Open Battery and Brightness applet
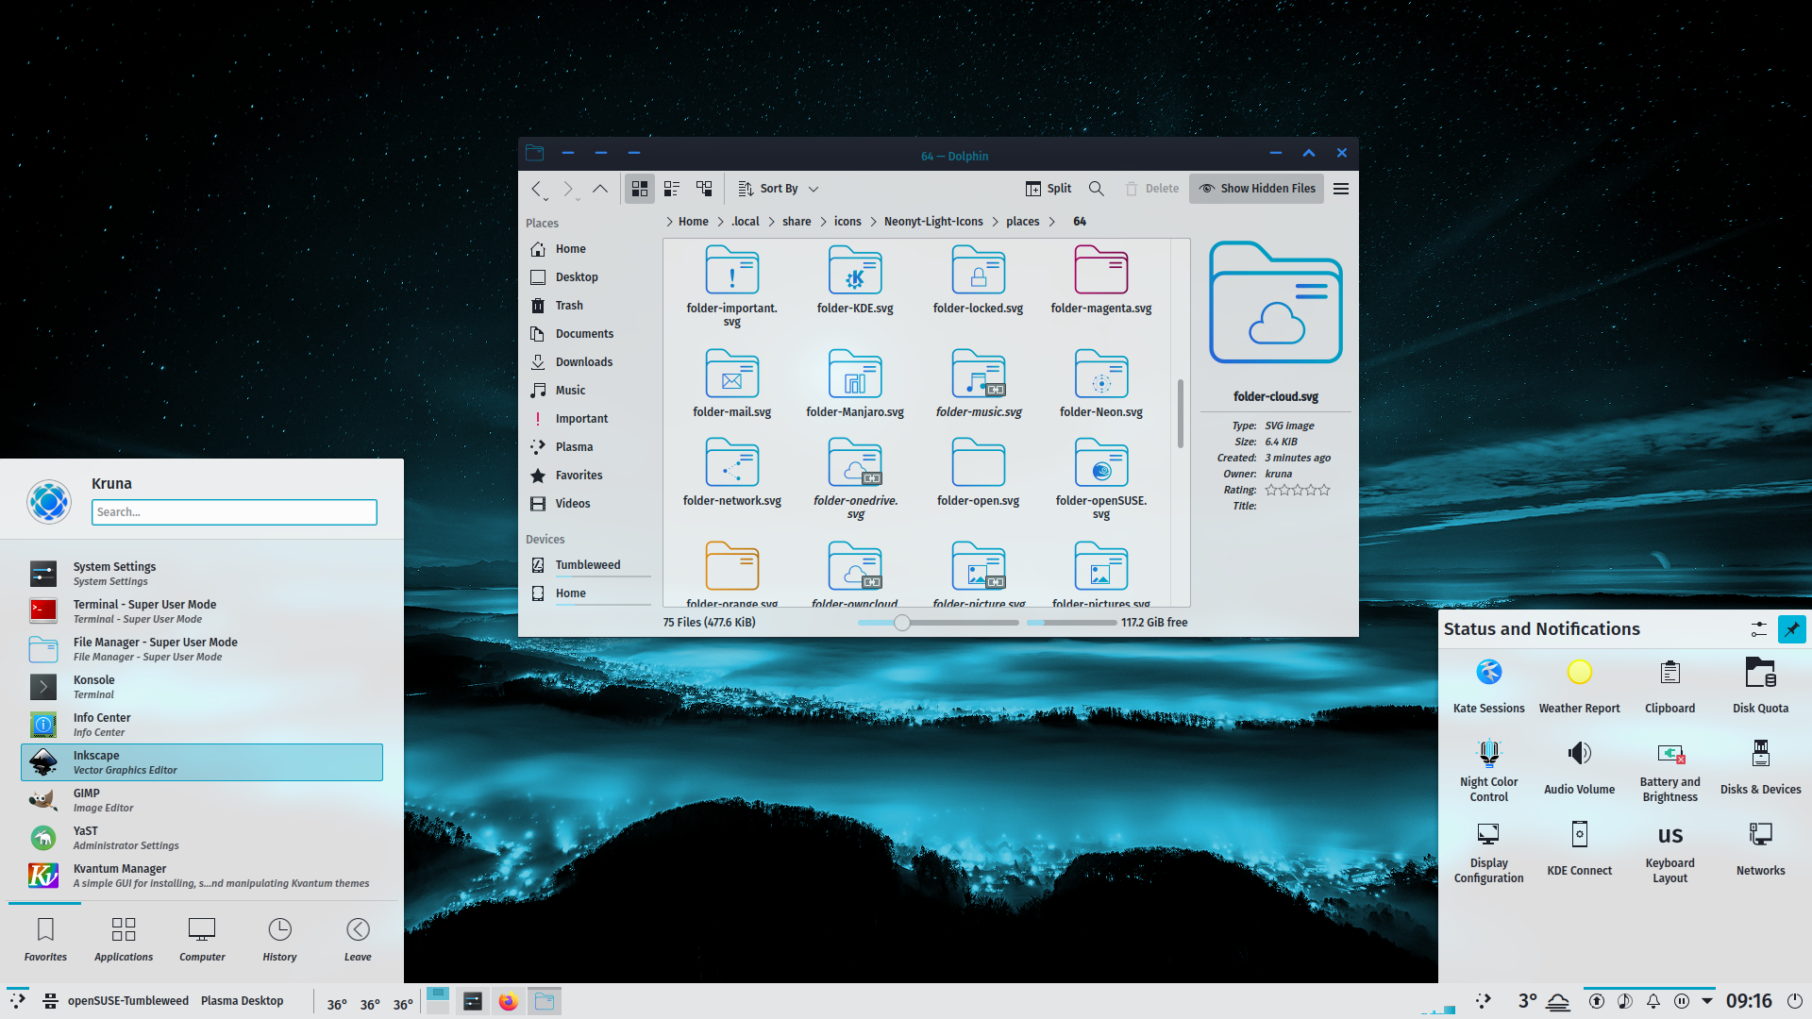Viewport: 1812px width, 1019px height. [x=1670, y=771]
